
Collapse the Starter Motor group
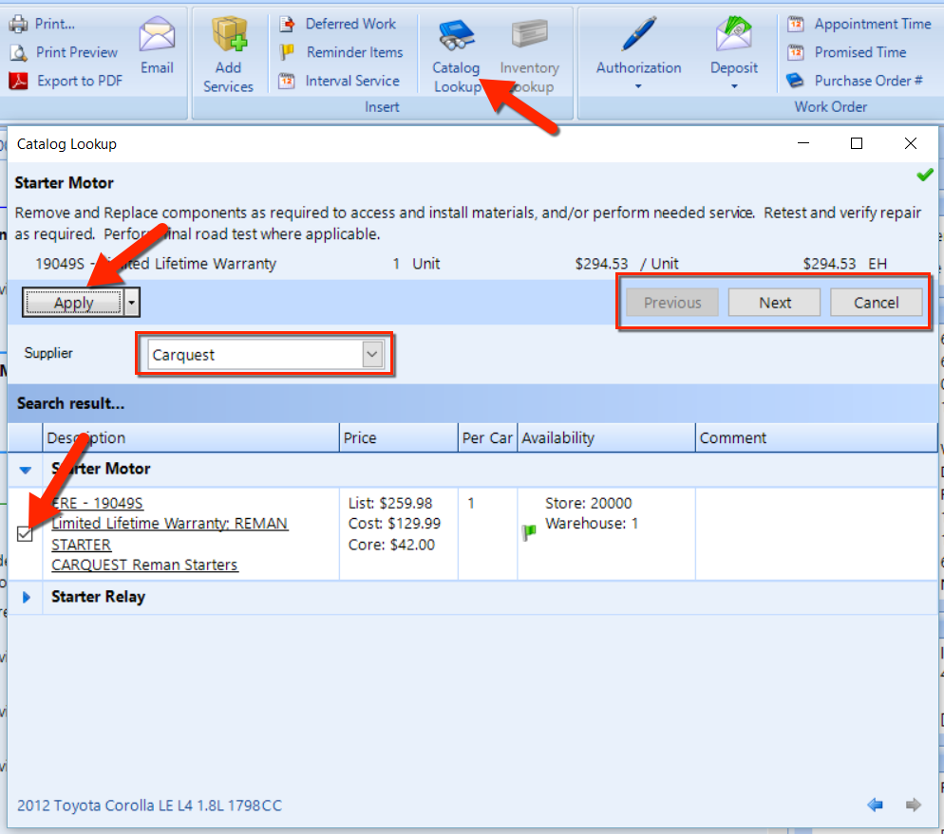(27, 469)
